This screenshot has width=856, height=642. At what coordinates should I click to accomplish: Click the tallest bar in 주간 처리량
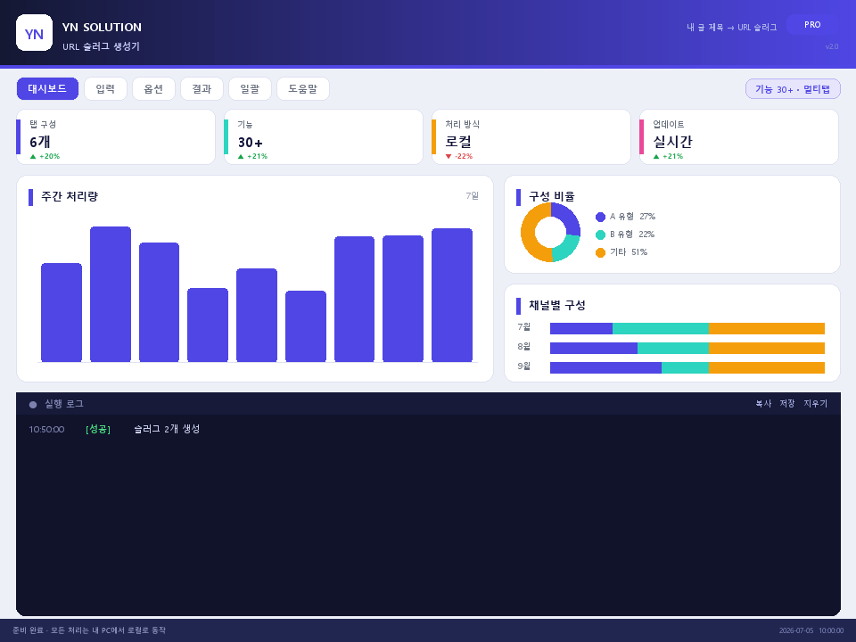(x=111, y=294)
